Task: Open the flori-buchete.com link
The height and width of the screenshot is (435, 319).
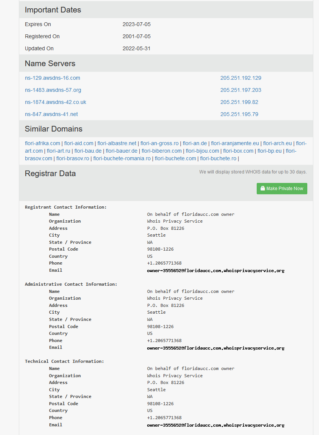Action: [176, 158]
